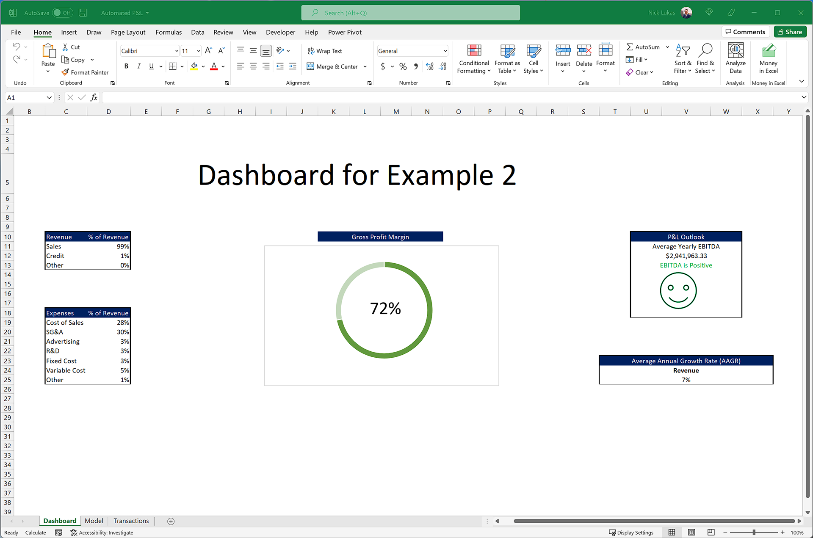Toggle Wrap Text
Image resolution: width=813 pixels, height=538 pixels.
pos(325,51)
